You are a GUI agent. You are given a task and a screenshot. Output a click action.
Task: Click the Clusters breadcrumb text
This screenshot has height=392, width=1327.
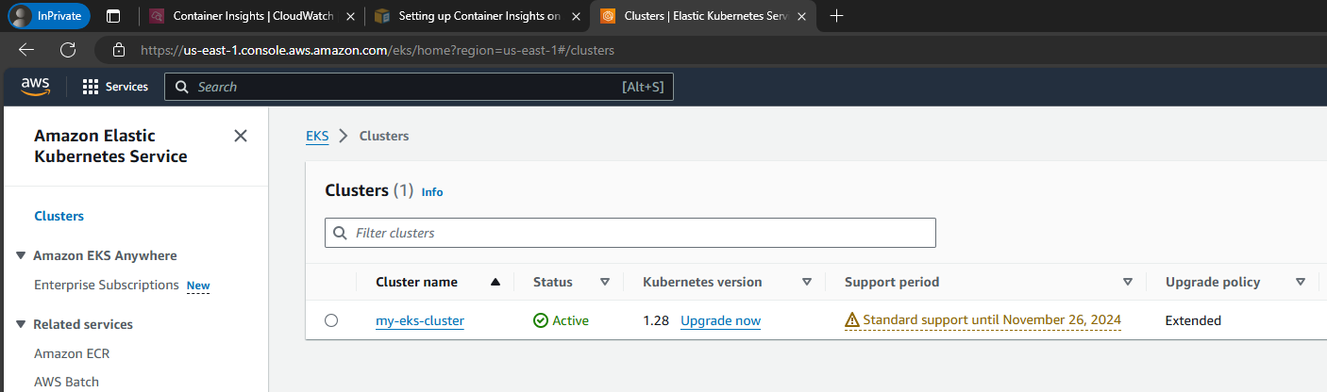[x=384, y=136]
